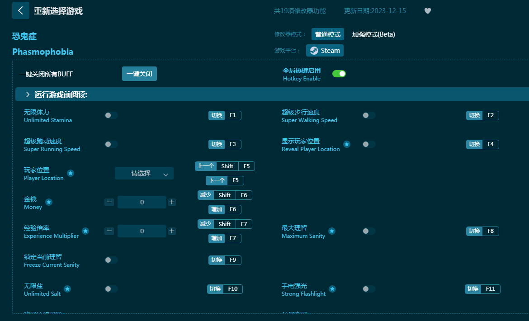Click star icon next to Player Location
Screen dimensions: 529x321
click(x=70, y=173)
